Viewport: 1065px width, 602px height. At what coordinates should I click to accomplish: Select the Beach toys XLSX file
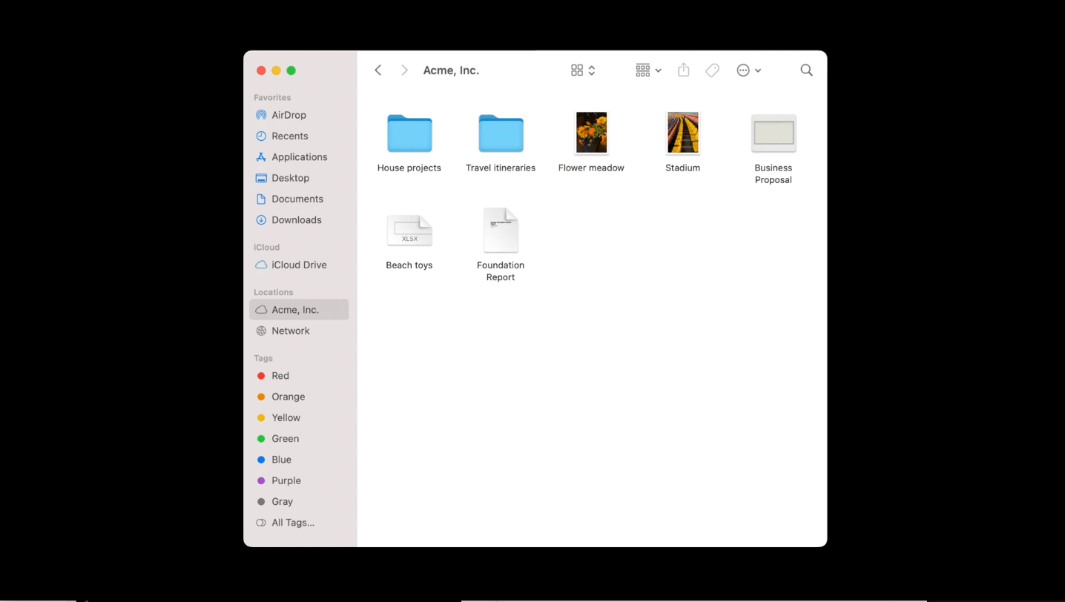click(x=409, y=231)
